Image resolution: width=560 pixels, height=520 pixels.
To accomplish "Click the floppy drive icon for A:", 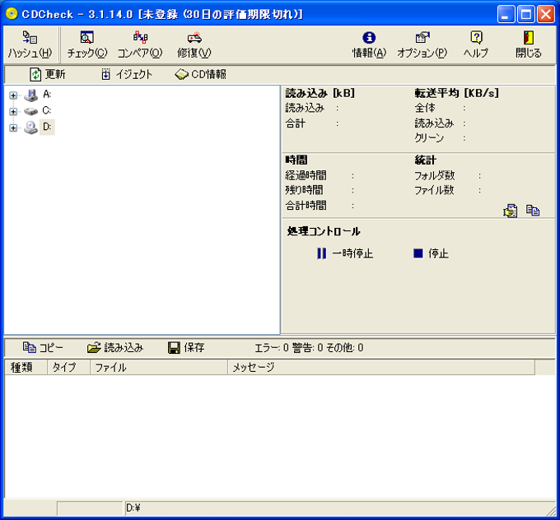I will coord(30,95).
